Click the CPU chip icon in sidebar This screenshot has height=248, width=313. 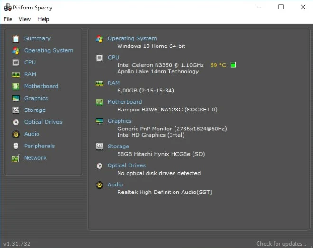(16, 63)
